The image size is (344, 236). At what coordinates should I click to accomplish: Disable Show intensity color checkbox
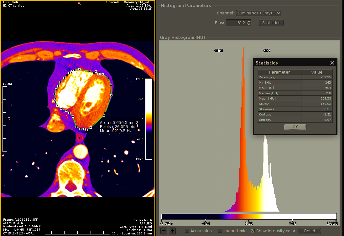click(253, 231)
